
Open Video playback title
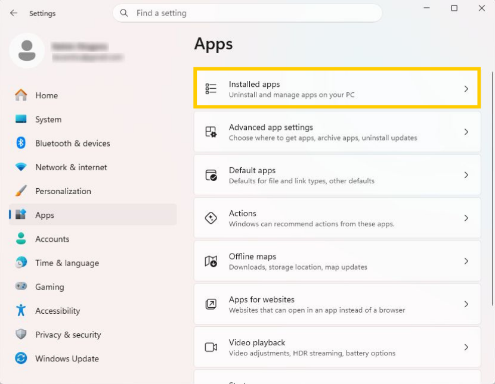[256, 343]
